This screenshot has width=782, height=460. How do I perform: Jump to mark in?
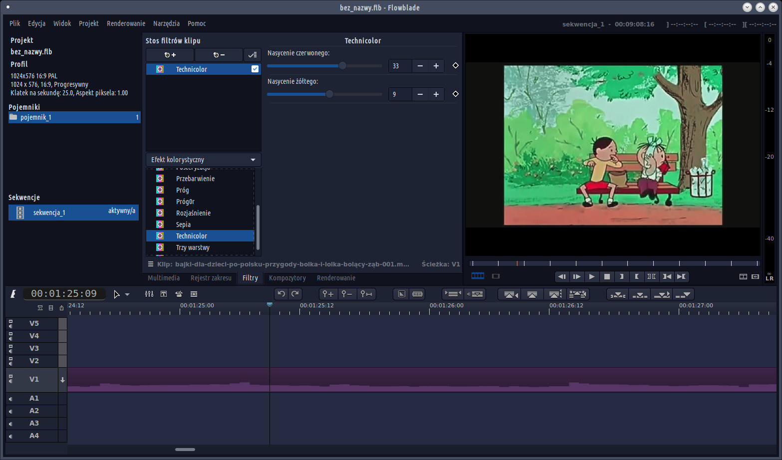[667, 276]
